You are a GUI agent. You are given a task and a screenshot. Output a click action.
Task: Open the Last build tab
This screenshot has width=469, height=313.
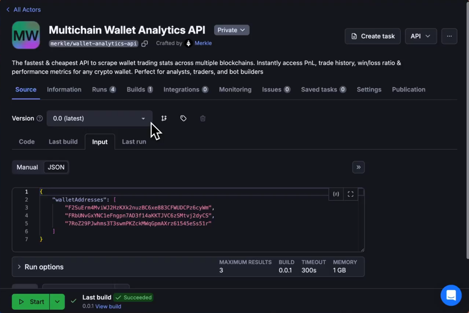[63, 142]
